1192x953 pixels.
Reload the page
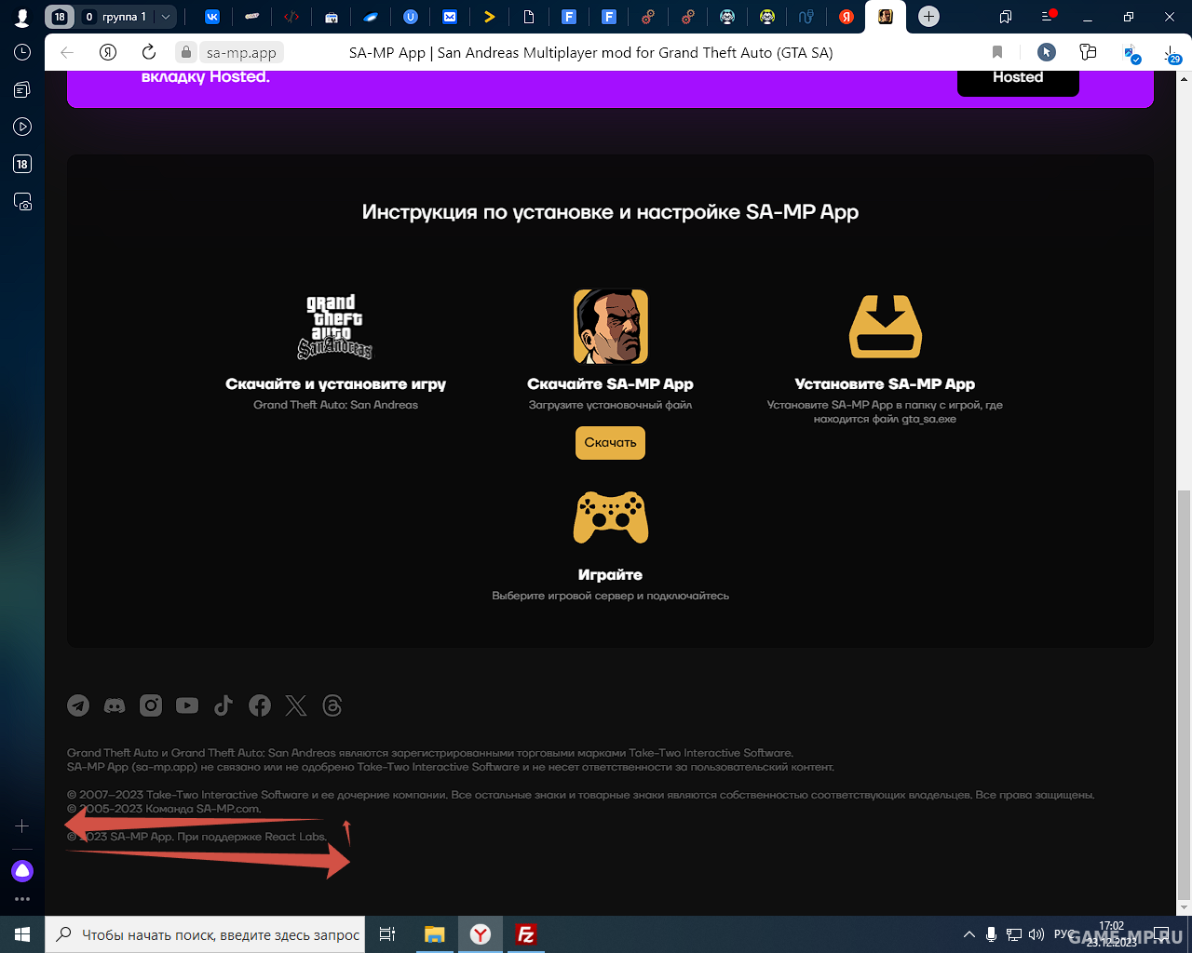pyautogui.click(x=149, y=53)
